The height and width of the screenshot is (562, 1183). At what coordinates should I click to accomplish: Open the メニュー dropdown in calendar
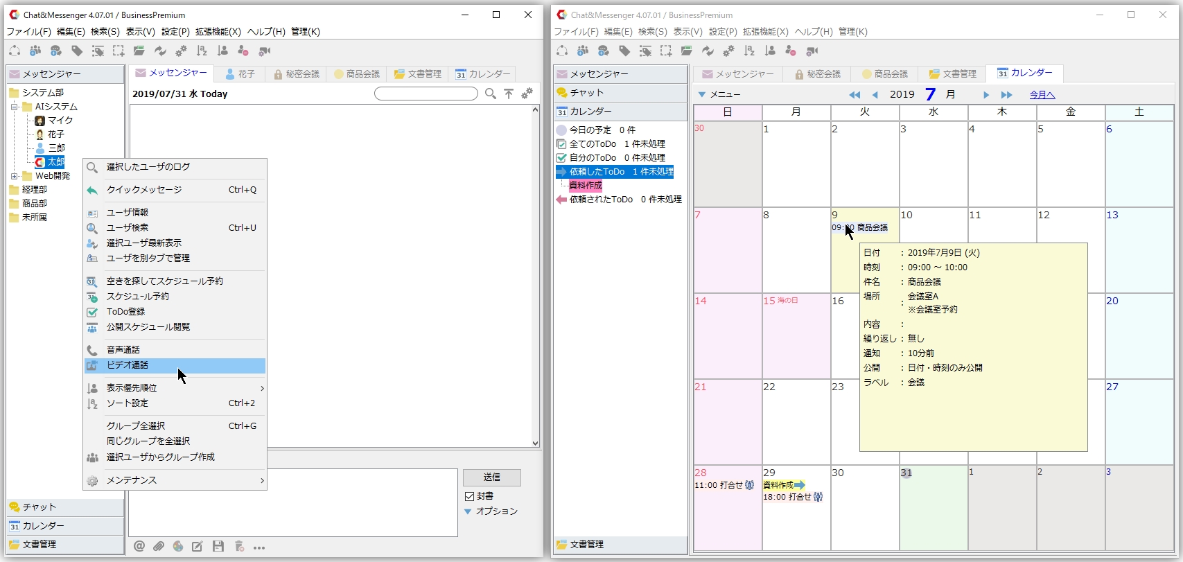(x=720, y=94)
